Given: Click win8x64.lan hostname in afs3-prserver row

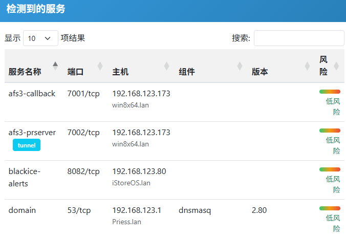Looking at the screenshot, I should [x=131, y=144].
